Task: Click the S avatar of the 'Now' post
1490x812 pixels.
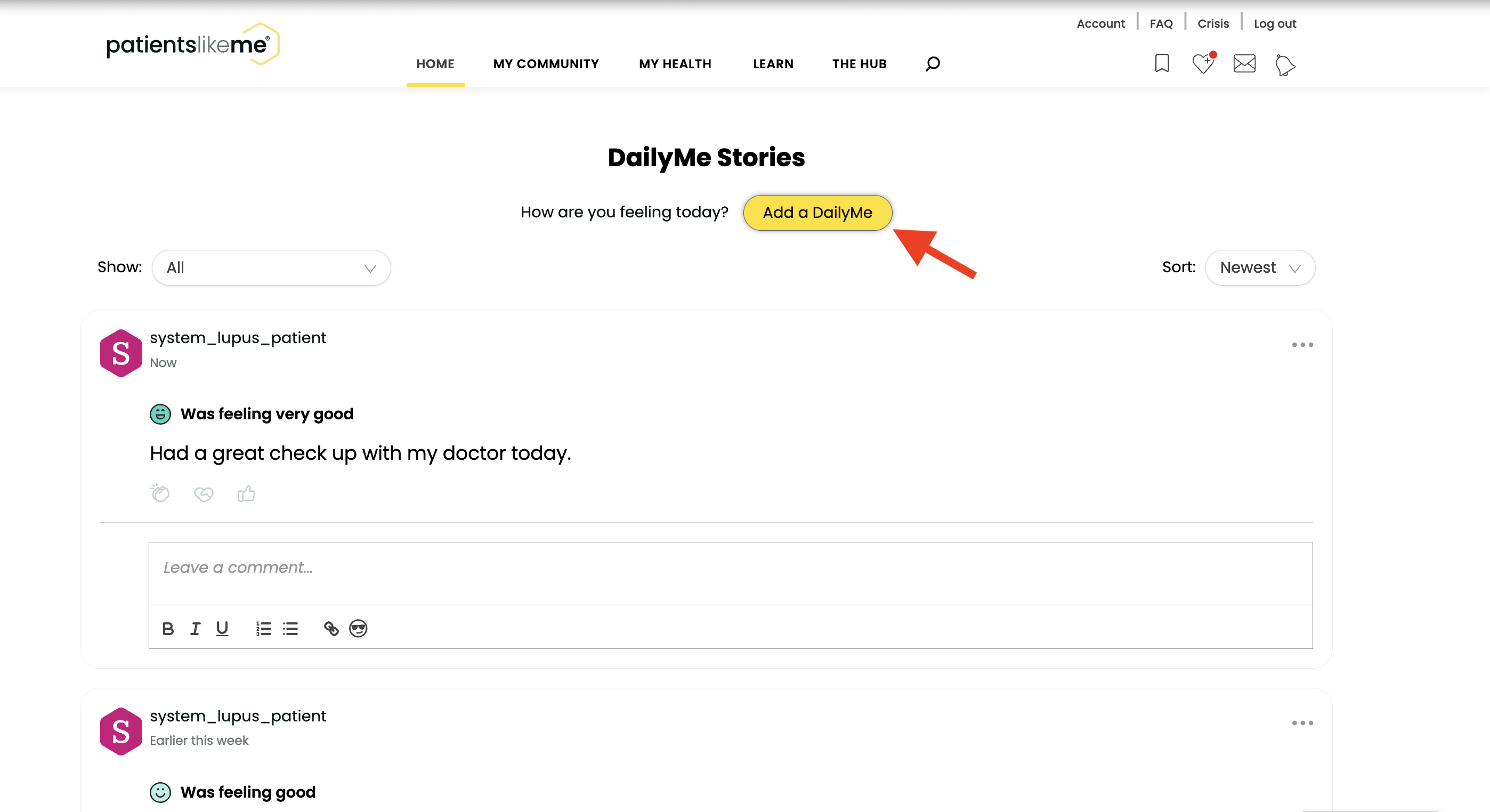Action: pyautogui.click(x=121, y=353)
